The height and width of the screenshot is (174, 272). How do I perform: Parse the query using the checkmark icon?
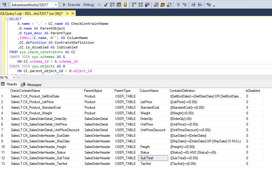click(x=105, y=5)
